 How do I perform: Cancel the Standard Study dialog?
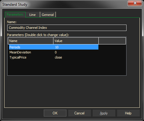coord(79,113)
